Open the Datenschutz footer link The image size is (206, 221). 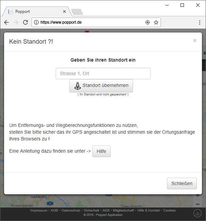tap(71, 211)
